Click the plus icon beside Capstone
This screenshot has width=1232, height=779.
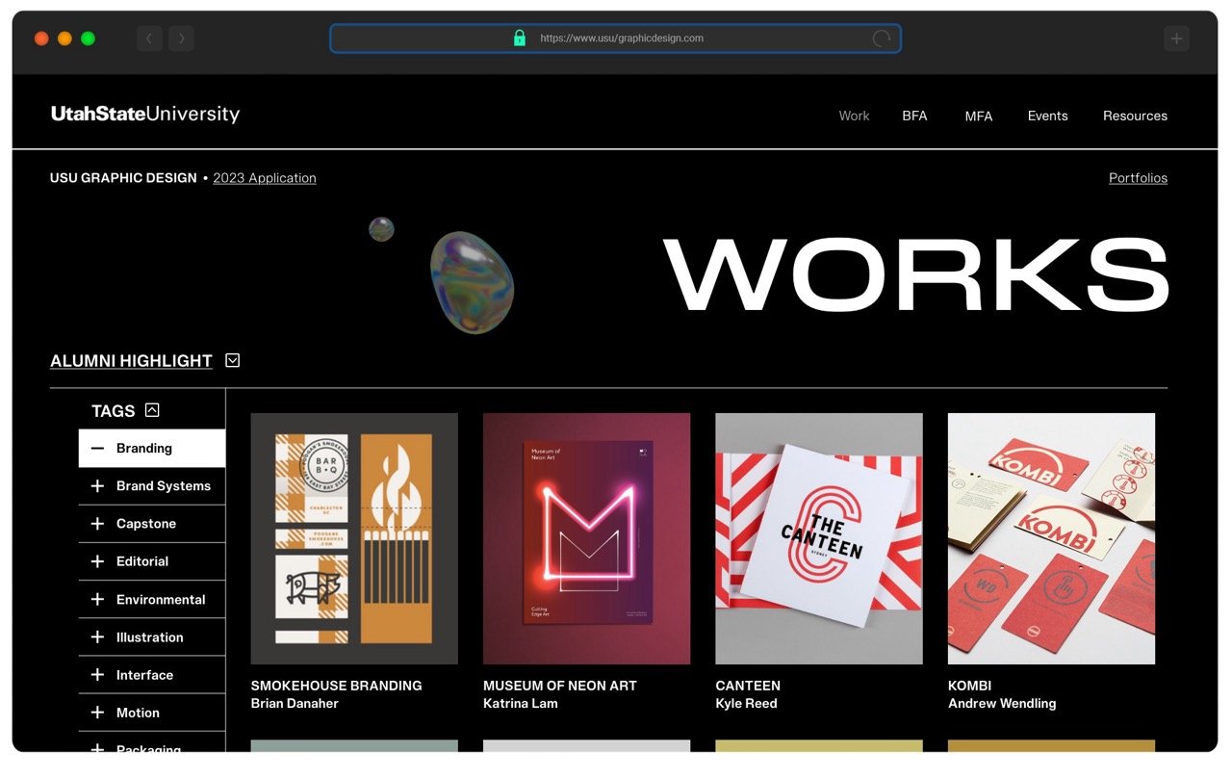coord(97,524)
